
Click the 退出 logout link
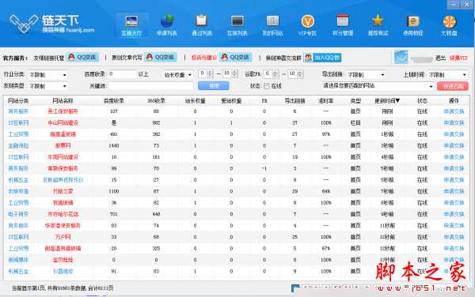[x=440, y=58]
